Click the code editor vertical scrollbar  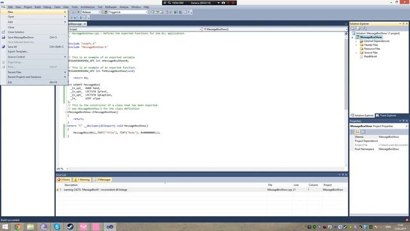[346, 101]
